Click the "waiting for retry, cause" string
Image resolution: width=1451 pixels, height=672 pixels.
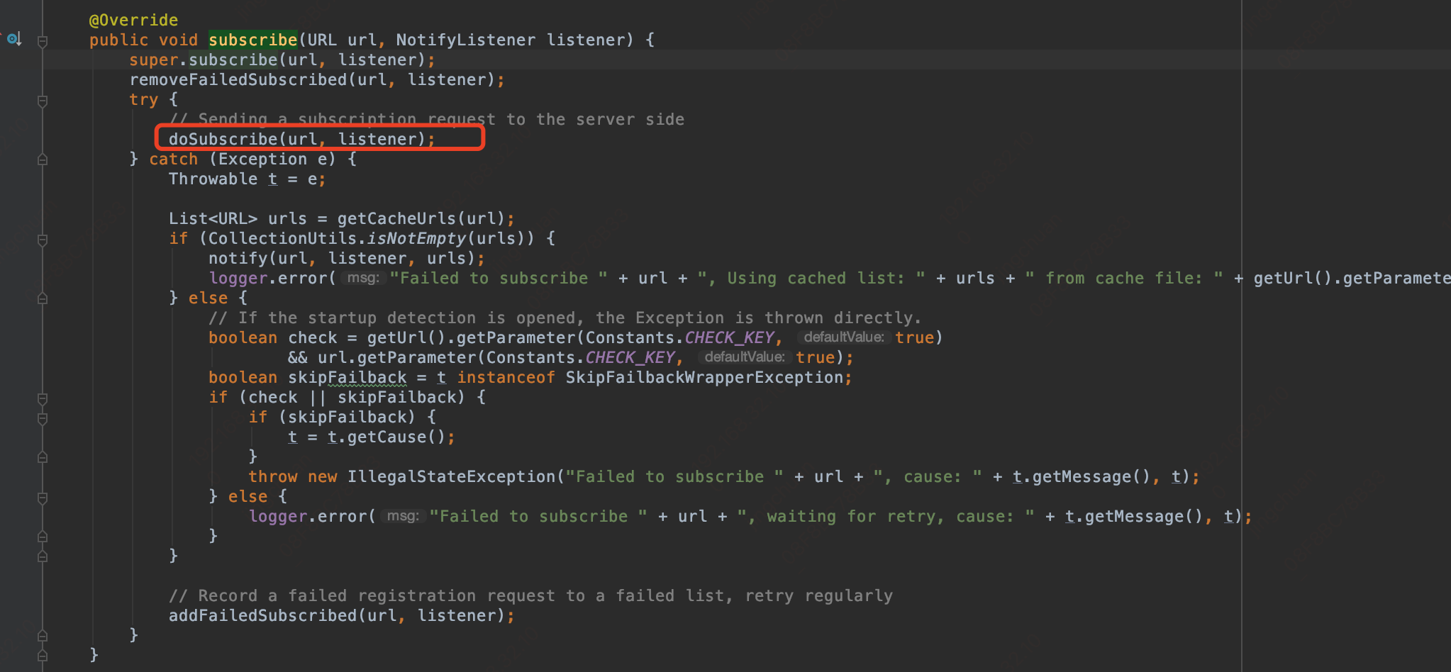pos(885,516)
